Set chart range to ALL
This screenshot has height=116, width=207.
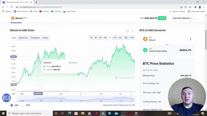pyautogui.click(x=121, y=38)
